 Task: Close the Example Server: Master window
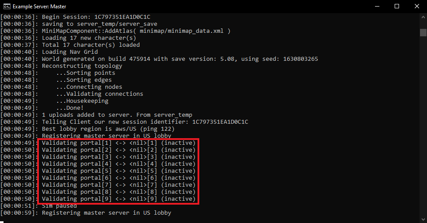(x=417, y=7)
